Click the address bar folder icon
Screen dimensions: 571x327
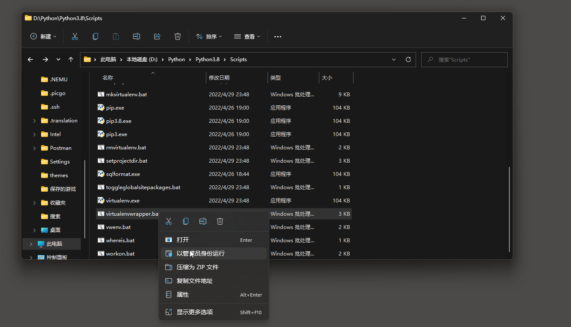pos(87,59)
